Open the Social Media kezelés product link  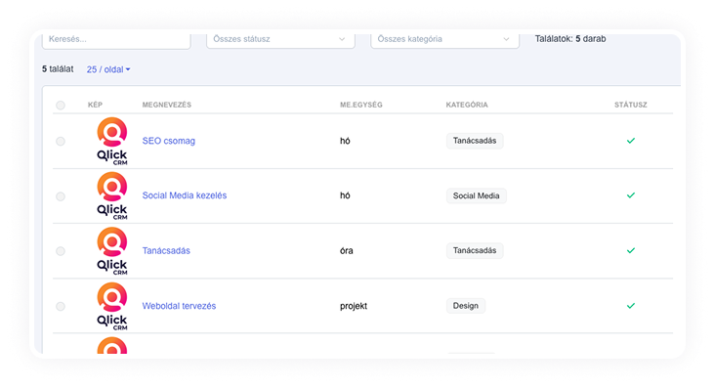point(185,195)
